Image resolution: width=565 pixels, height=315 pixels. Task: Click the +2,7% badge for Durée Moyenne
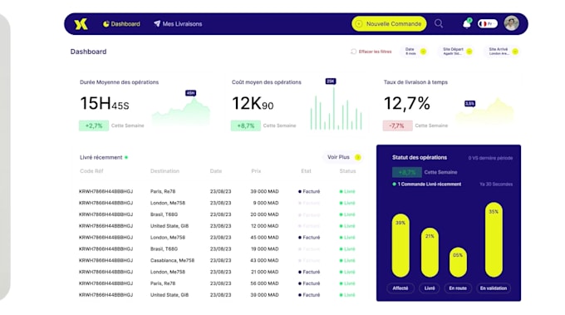click(x=94, y=126)
